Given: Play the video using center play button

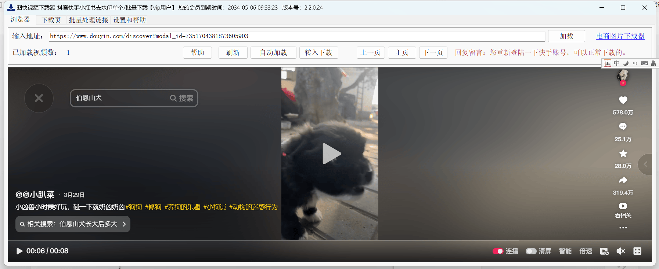Looking at the screenshot, I should [331, 154].
